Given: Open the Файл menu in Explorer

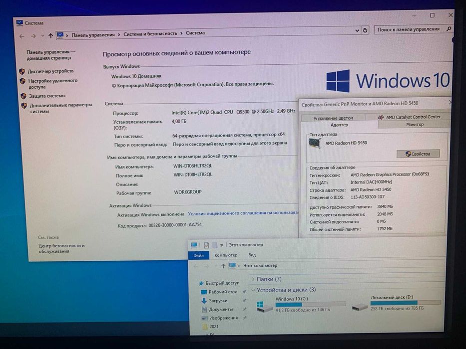Looking at the screenshot, I should tap(198, 255).
